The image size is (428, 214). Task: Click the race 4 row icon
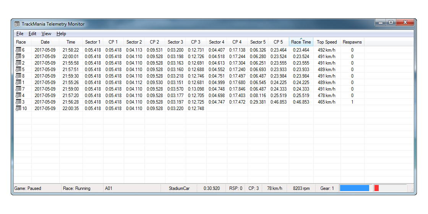[18, 96]
